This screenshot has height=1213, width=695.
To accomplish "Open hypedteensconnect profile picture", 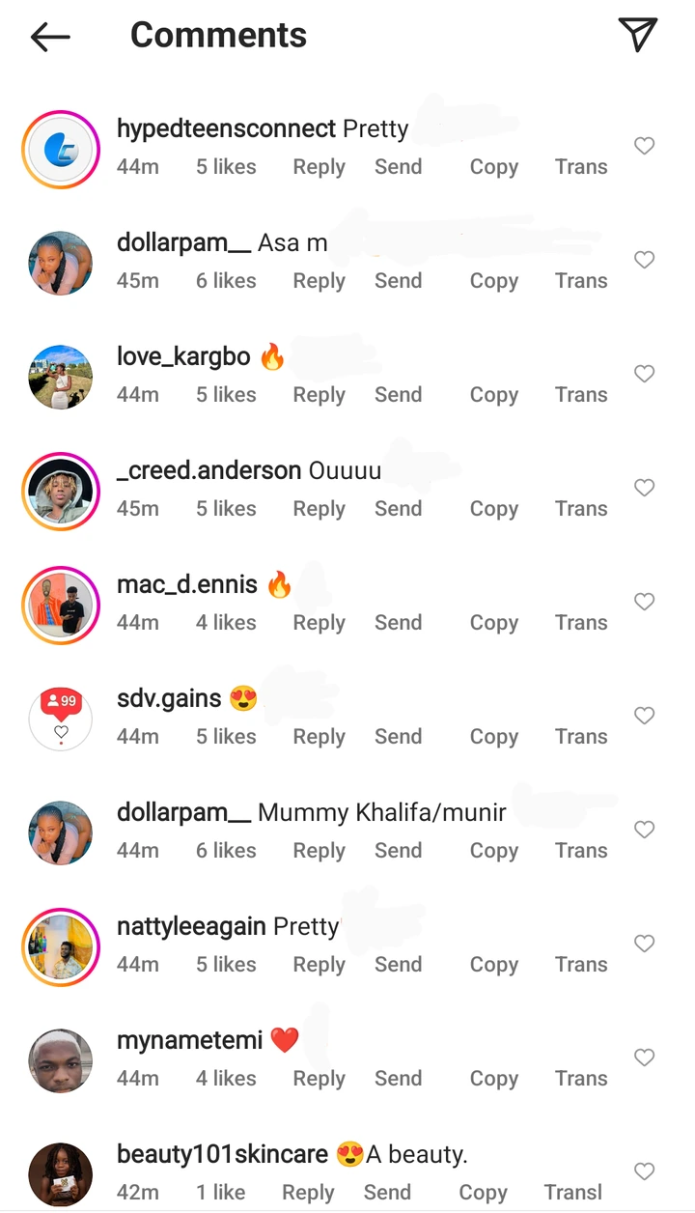I will 61,149.
